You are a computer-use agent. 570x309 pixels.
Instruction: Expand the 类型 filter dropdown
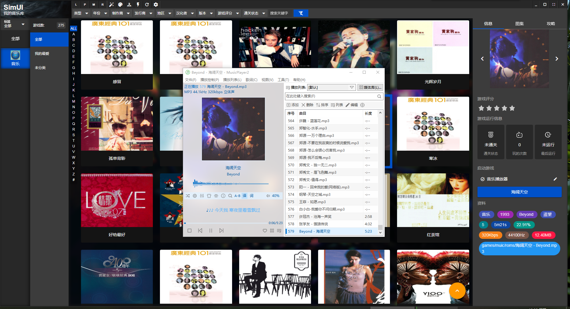(x=81, y=13)
